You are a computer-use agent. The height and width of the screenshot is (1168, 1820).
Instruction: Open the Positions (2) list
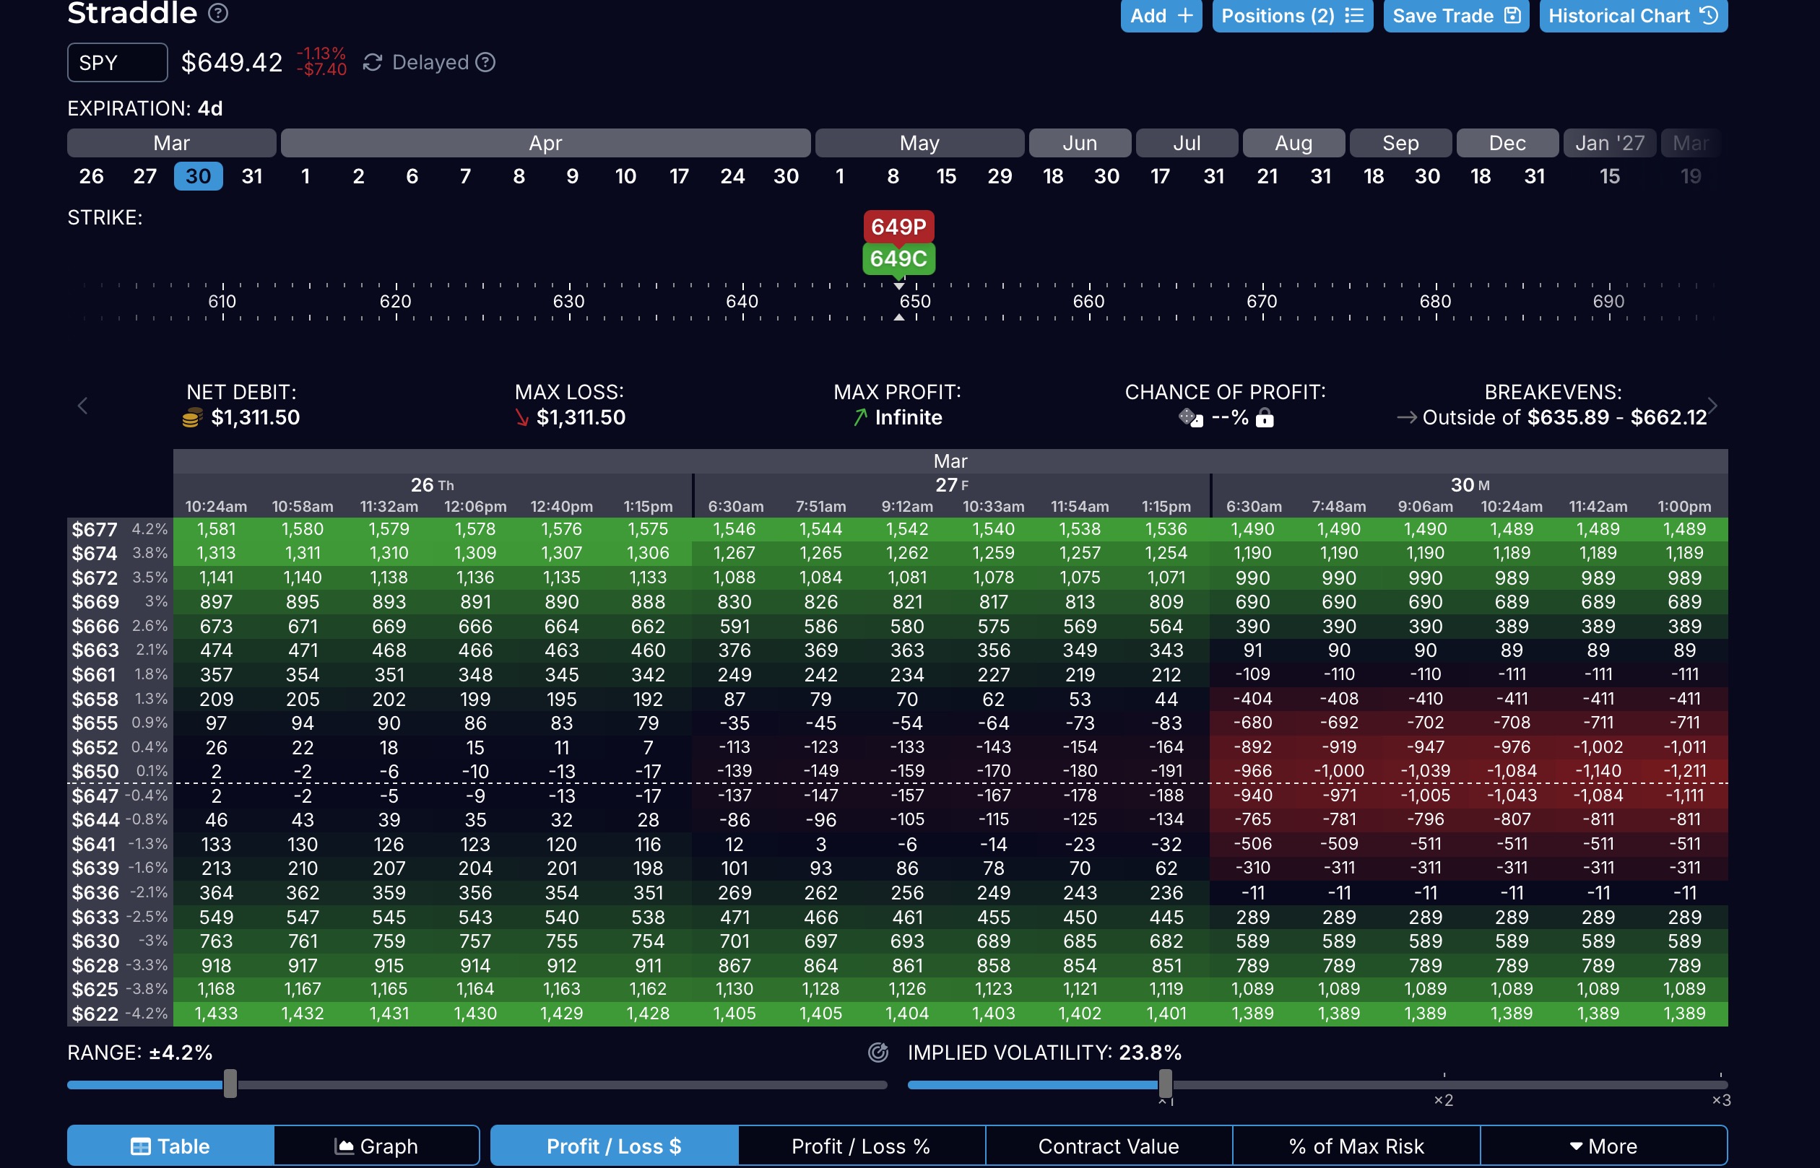[x=1292, y=16]
